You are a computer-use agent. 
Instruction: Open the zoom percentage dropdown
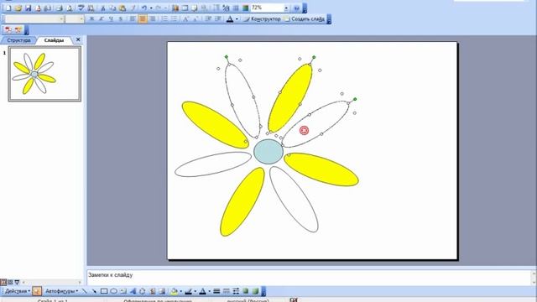coord(286,8)
